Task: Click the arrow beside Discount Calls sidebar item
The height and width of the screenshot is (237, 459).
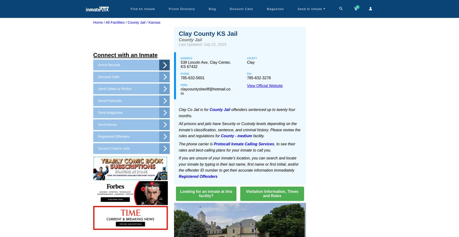Action: coord(164,77)
